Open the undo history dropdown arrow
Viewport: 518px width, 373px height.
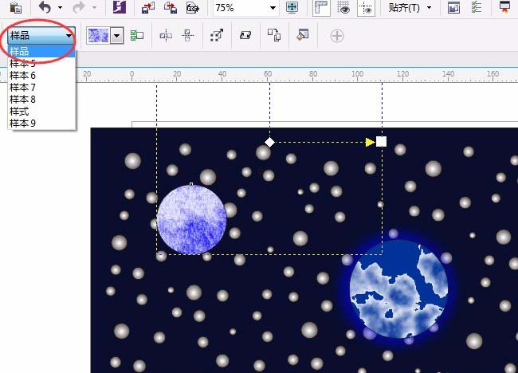[60, 7]
